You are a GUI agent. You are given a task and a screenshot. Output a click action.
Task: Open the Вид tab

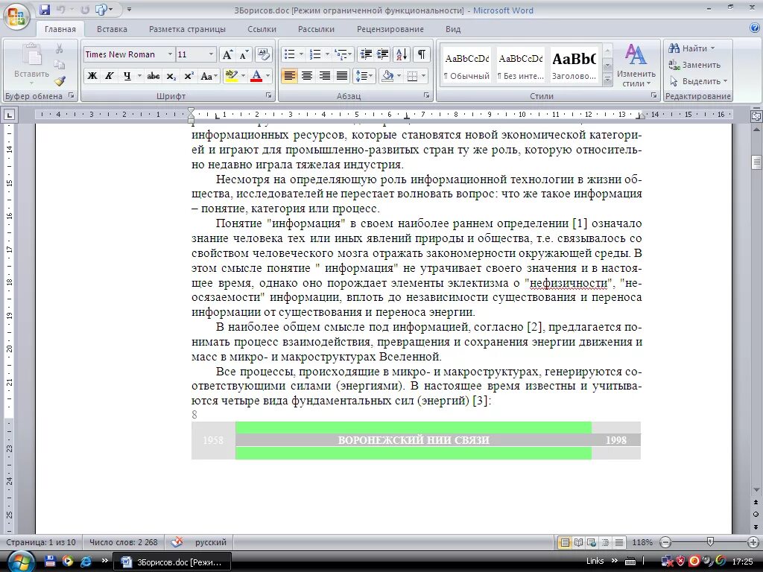(453, 29)
